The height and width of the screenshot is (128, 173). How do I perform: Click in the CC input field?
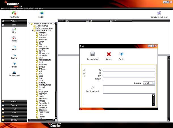(x=129, y=73)
